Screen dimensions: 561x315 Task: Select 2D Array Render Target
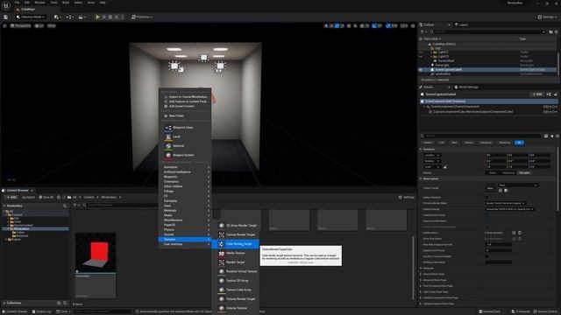(236, 226)
